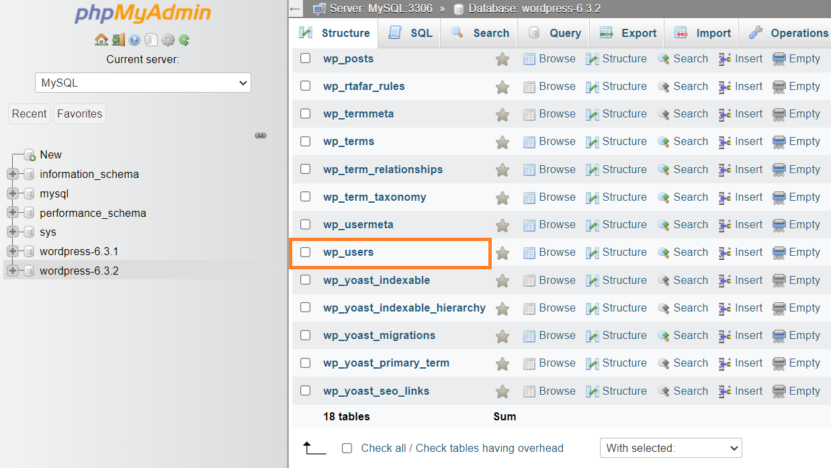Browse the wp_users table
Screen dimensions: 831x468
[556, 252]
